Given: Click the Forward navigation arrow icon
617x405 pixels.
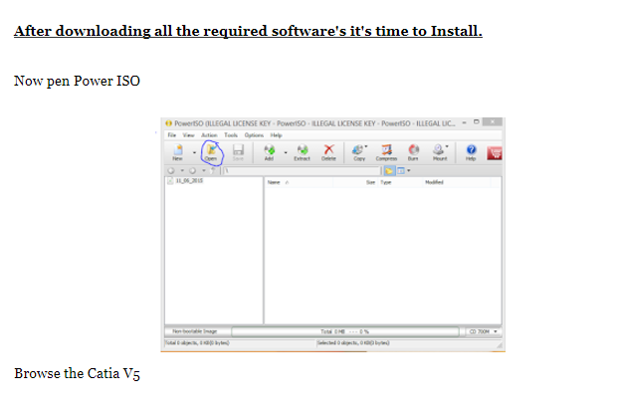Looking at the screenshot, I should [x=192, y=171].
